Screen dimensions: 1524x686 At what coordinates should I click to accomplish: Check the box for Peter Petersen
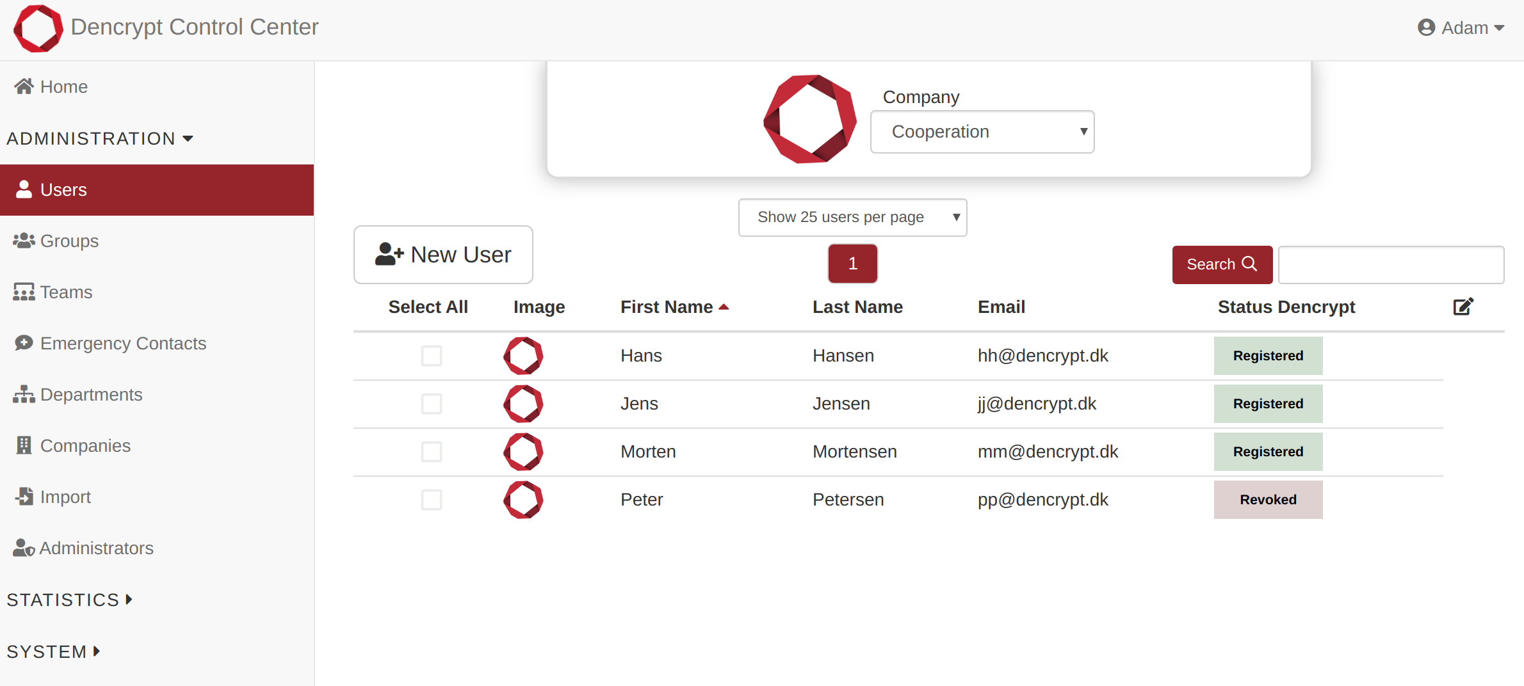(x=432, y=500)
